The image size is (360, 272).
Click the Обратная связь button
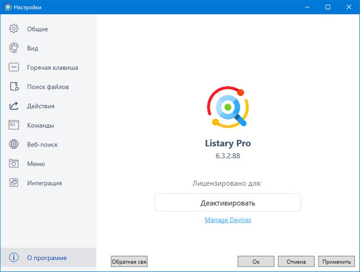(x=129, y=262)
